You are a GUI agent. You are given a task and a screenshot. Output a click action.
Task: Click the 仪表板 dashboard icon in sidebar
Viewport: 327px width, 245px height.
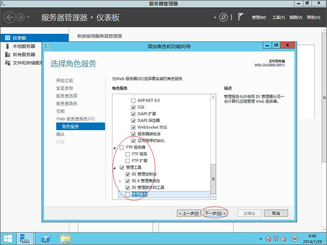pyautogui.click(x=8, y=38)
